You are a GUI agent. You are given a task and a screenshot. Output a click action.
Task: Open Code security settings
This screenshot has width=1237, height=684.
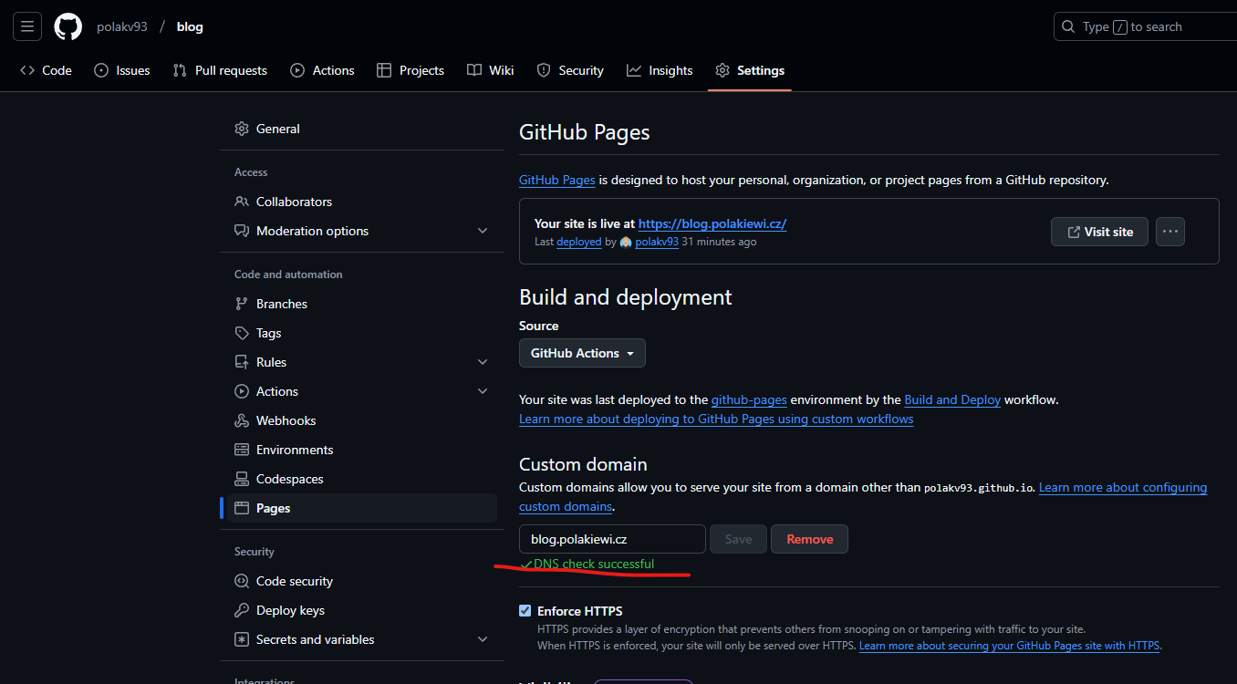tap(362, 581)
